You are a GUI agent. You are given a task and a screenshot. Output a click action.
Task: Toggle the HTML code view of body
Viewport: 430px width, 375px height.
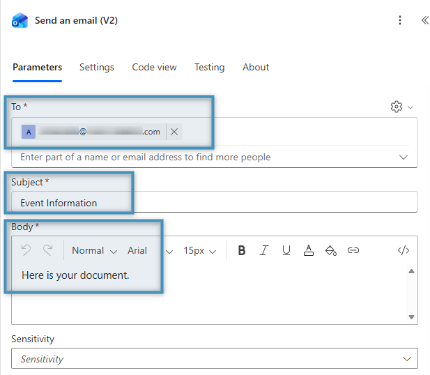[x=404, y=250]
